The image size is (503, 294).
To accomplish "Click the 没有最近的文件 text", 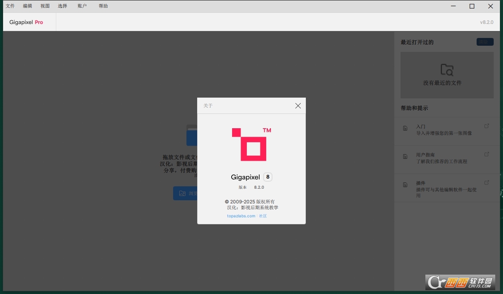I will [442, 83].
